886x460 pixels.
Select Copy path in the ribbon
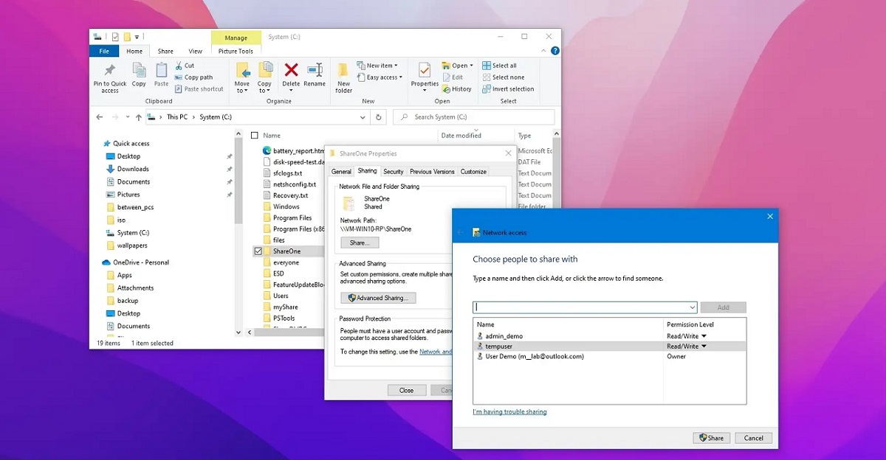193,77
